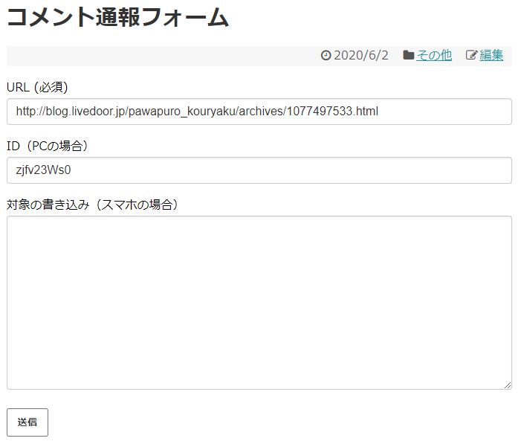Click the コメント通報フォーム heading

[x=118, y=17]
